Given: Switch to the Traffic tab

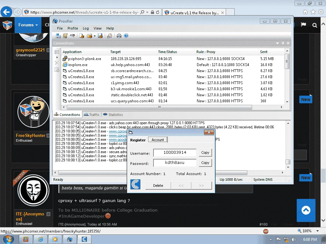Looking at the screenshot, I should coord(91,114).
